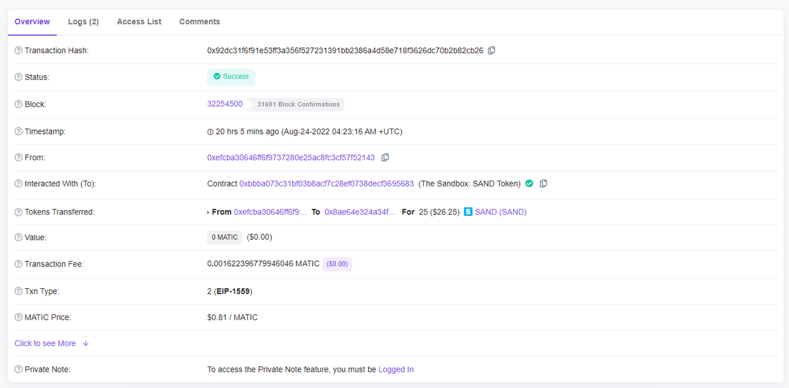Viewport: 789px width, 388px height.
Task: Copy the transaction hash to clipboard
Action: 491,51
